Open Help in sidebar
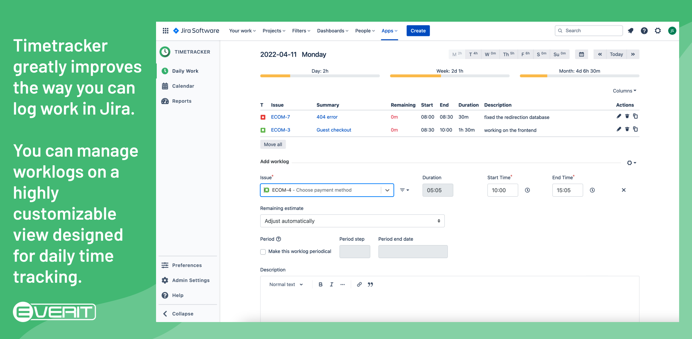The width and height of the screenshot is (692, 339). 178,295
